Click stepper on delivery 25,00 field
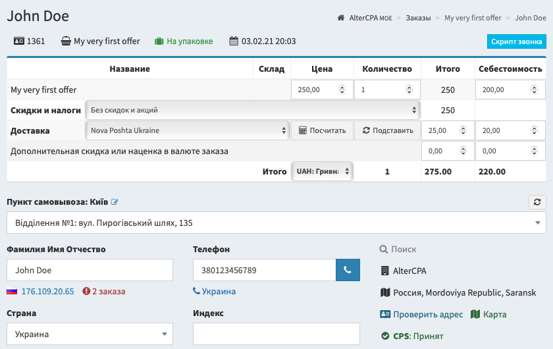This screenshot has height=349, width=553. tap(463, 130)
